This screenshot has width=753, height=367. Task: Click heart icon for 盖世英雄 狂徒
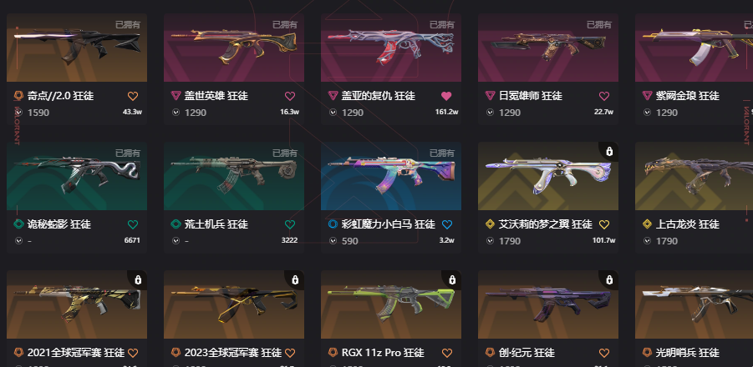(289, 96)
